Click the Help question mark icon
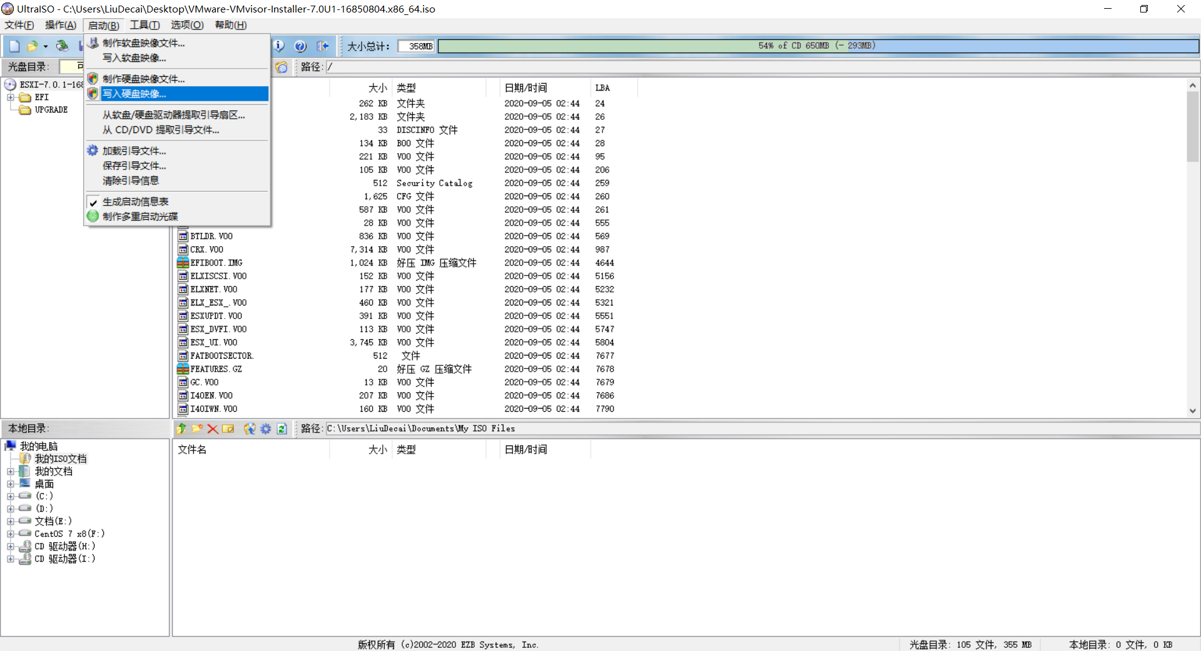The image size is (1201, 651). click(300, 46)
